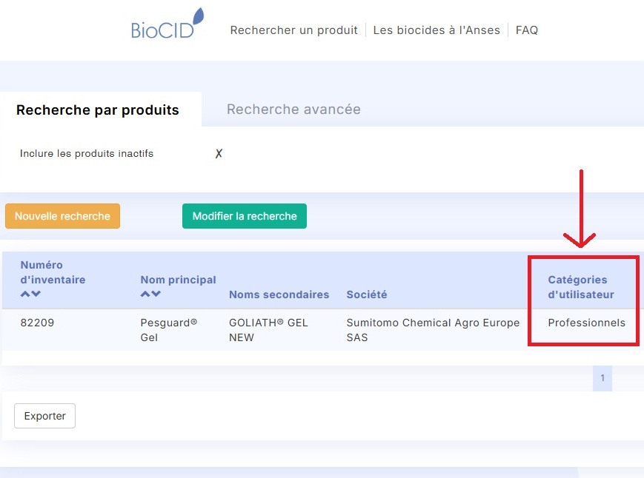The height and width of the screenshot is (478, 644).
Task: Open the FAQ section
Action: point(526,30)
